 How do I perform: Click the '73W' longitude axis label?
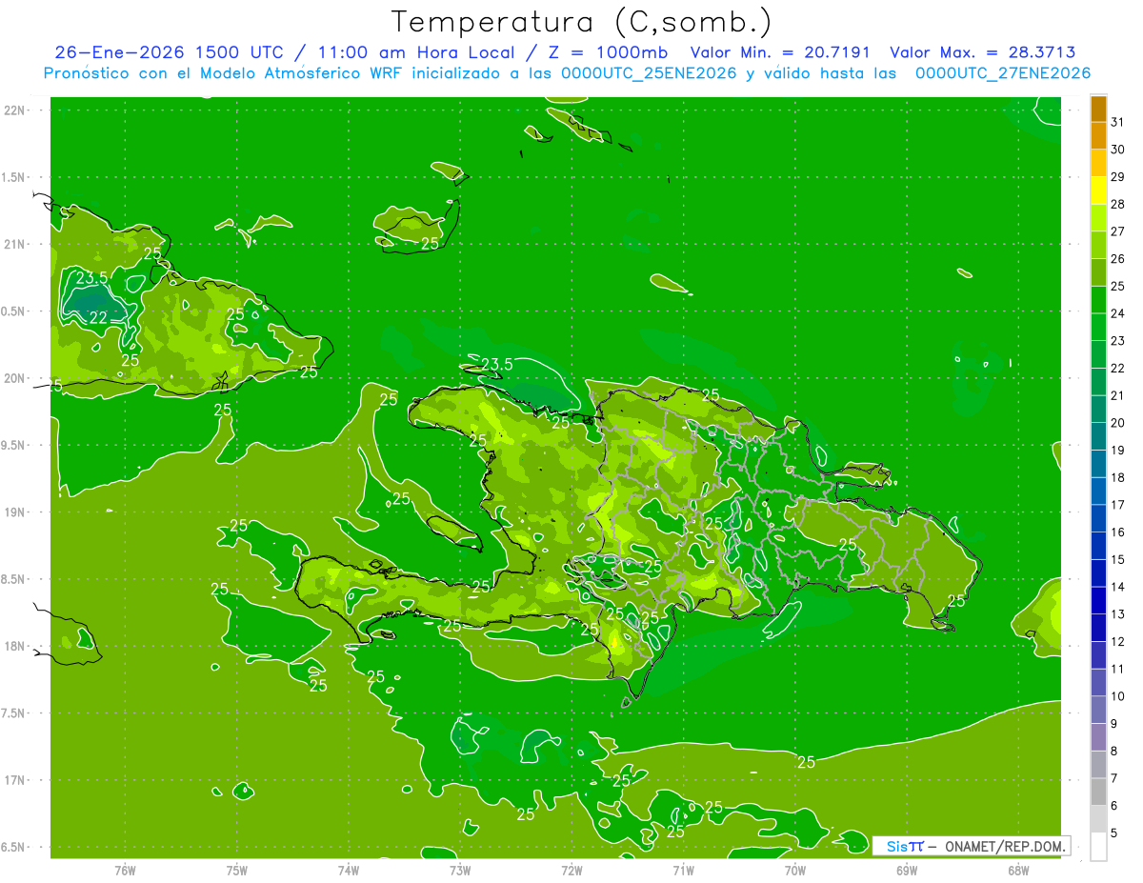460,871
